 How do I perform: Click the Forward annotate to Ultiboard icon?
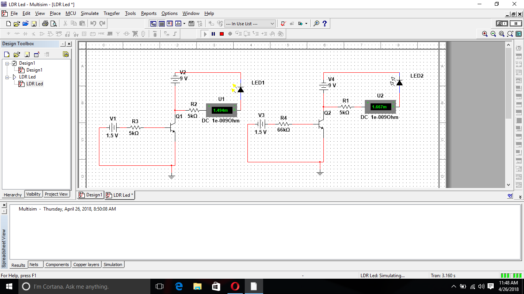pos(300,24)
